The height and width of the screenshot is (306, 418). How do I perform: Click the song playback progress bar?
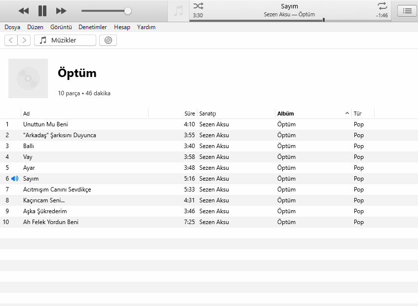coord(290,20)
